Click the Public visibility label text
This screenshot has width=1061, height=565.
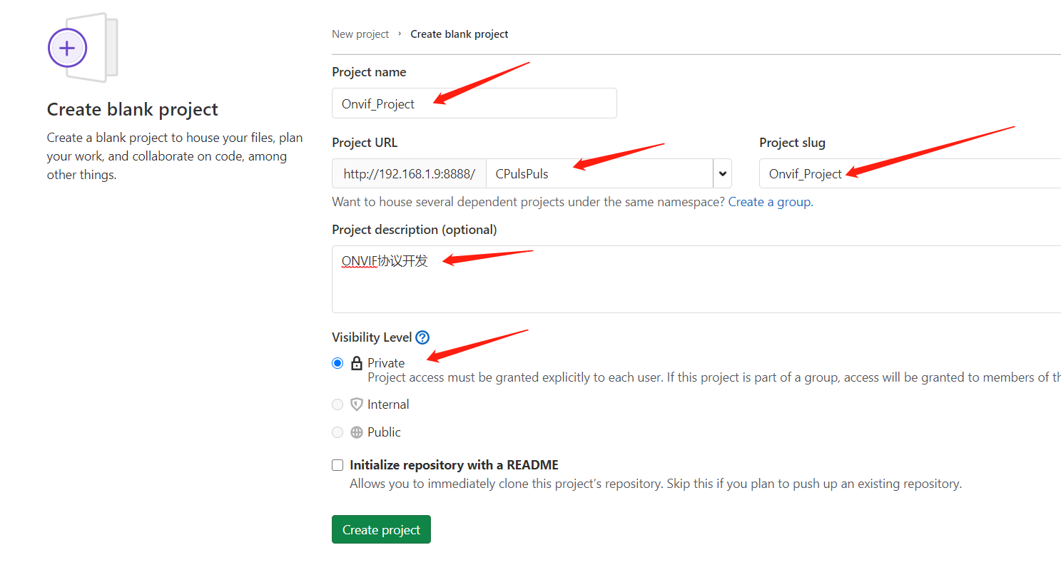coord(384,432)
